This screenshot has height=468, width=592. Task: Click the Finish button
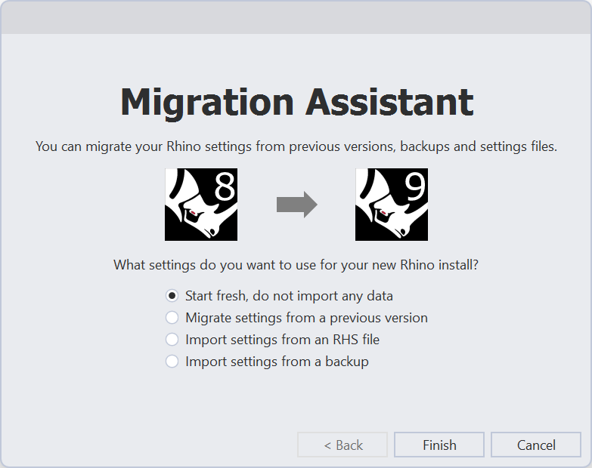pyautogui.click(x=439, y=445)
